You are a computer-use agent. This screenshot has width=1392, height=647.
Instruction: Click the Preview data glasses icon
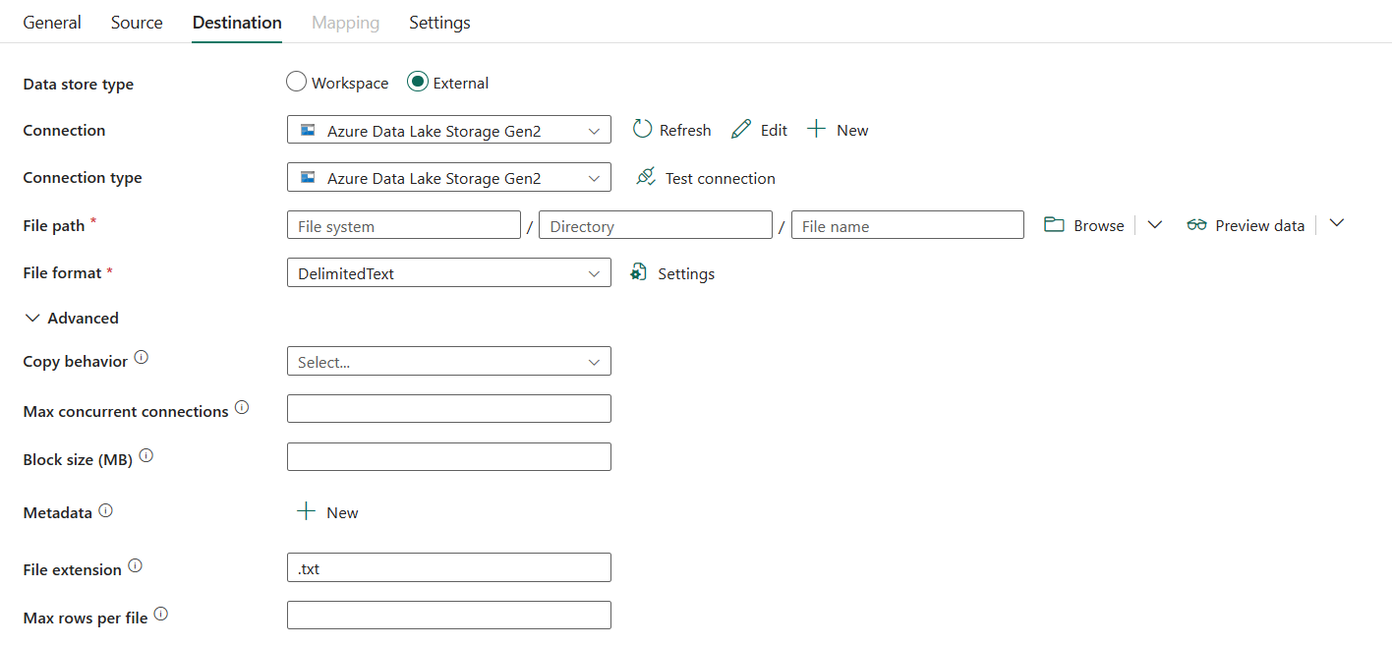click(x=1196, y=225)
